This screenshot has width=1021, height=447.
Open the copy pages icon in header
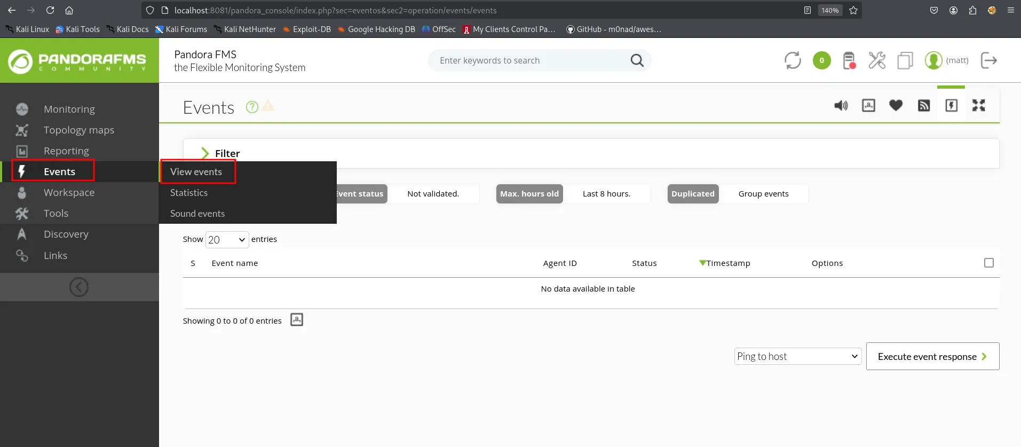(905, 60)
